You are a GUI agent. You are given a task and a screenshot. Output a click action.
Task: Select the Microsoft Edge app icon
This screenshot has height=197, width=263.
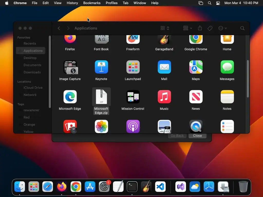pyautogui.click(x=70, y=97)
